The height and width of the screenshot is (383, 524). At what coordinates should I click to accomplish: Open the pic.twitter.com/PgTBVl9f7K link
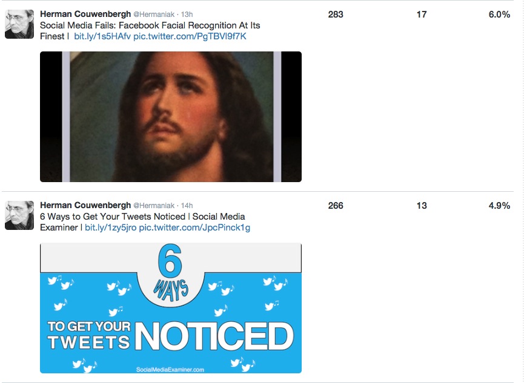(x=190, y=36)
